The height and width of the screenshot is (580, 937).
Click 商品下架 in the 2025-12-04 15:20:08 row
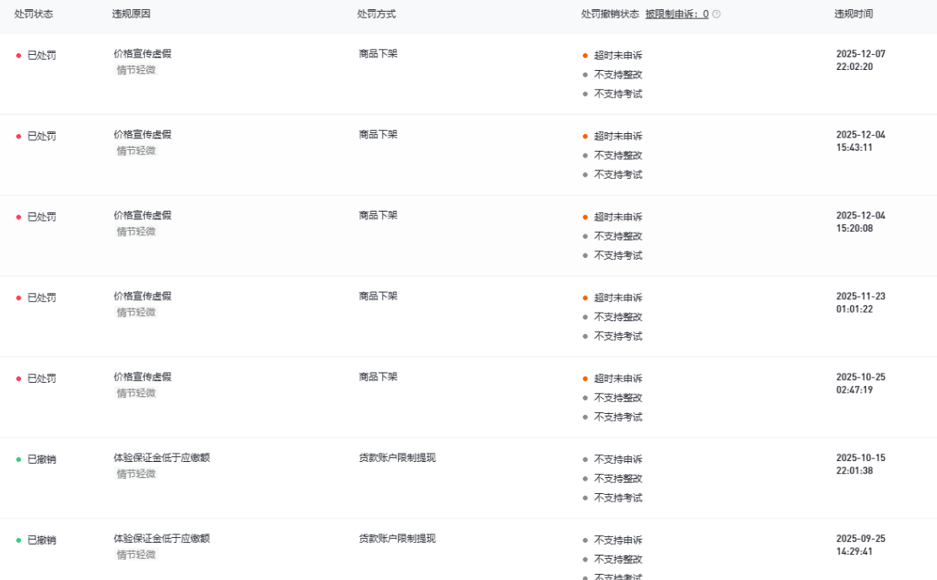click(x=378, y=216)
